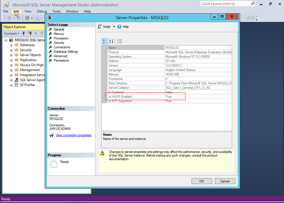Viewport: 284px width, 203px height.
Task: Open the Window menu
Action: [72, 11]
